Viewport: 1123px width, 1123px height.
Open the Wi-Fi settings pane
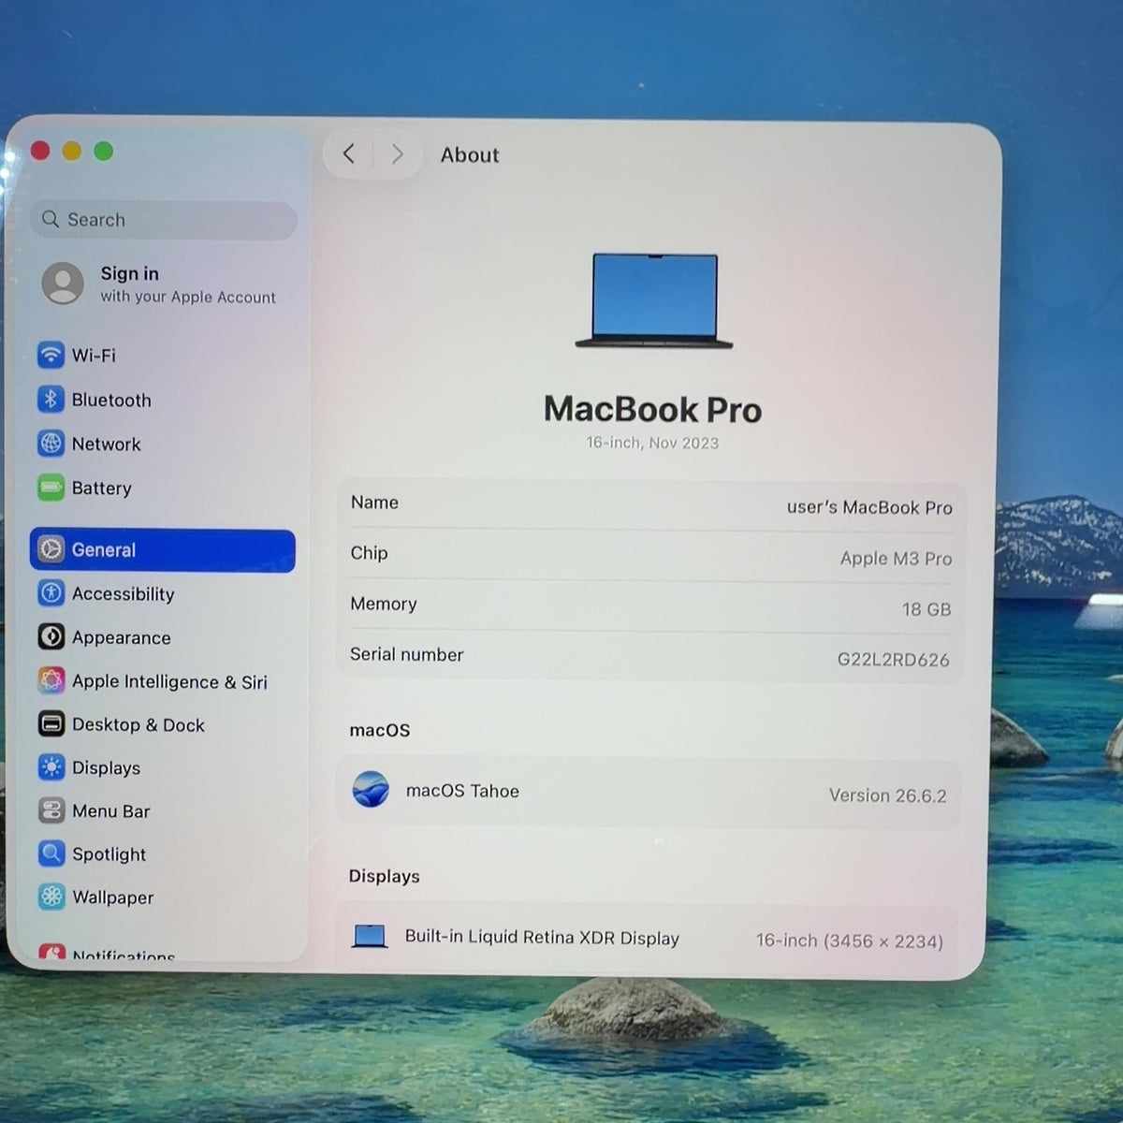(x=162, y=356)
